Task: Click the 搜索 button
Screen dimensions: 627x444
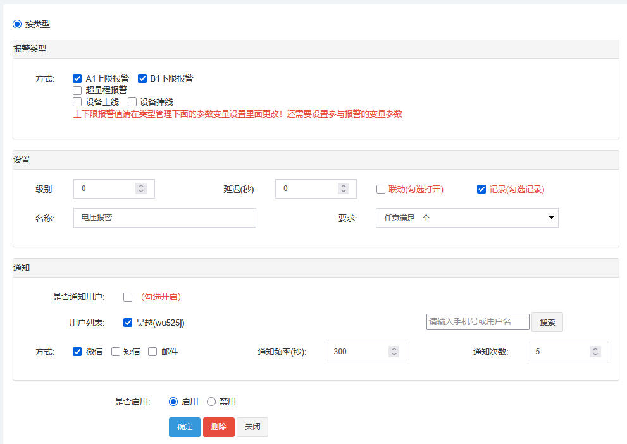Action: click(547, 322)
